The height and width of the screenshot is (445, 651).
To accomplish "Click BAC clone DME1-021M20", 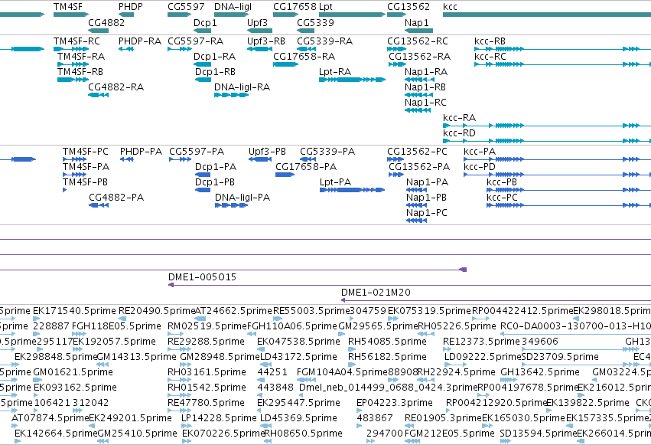I will 376,293.
